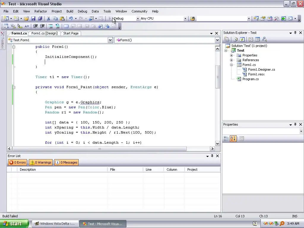Click the Increase Line Indent icon

click(42, 26)
